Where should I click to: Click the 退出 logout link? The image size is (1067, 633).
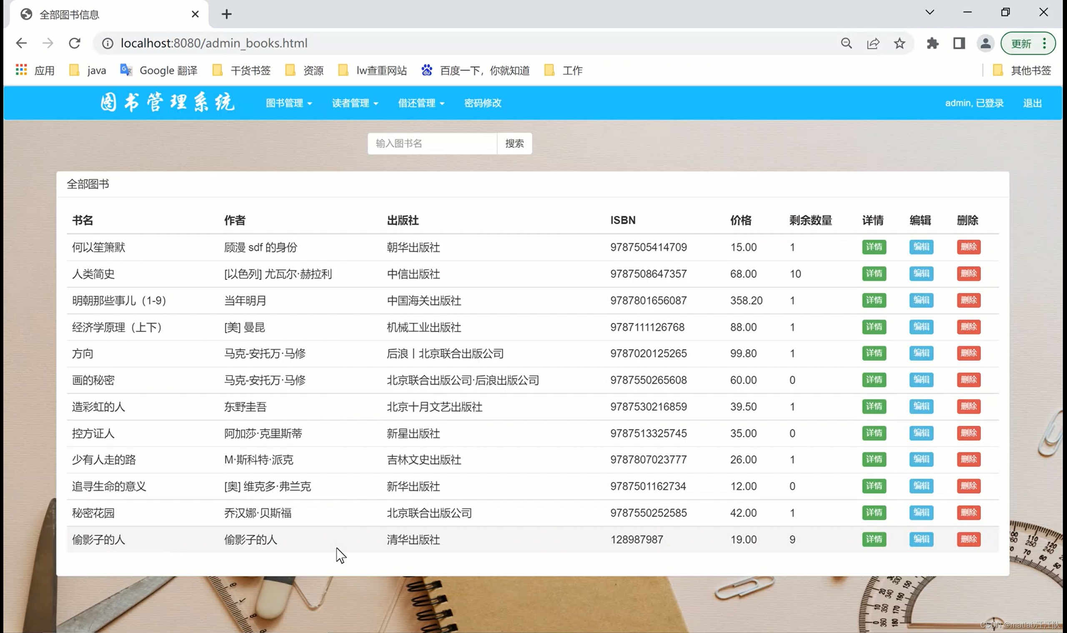click(x=1032, y=103)
